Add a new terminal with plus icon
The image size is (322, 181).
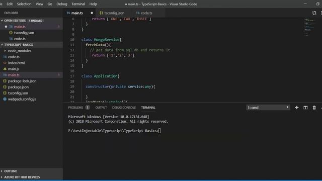tap(296, 108)
